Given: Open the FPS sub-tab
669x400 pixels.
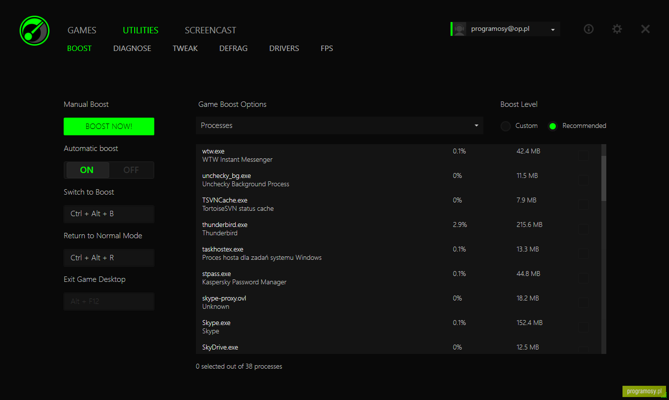Looking at the screenshot, I should click(327, 49).
